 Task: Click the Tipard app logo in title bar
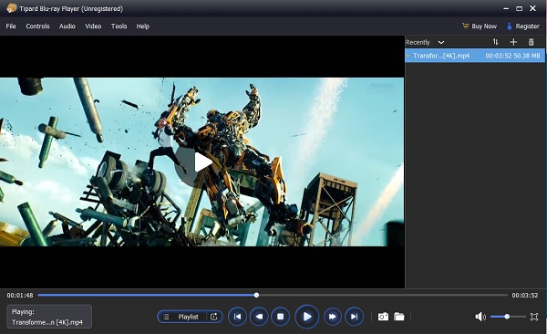(x=12, y=8)
